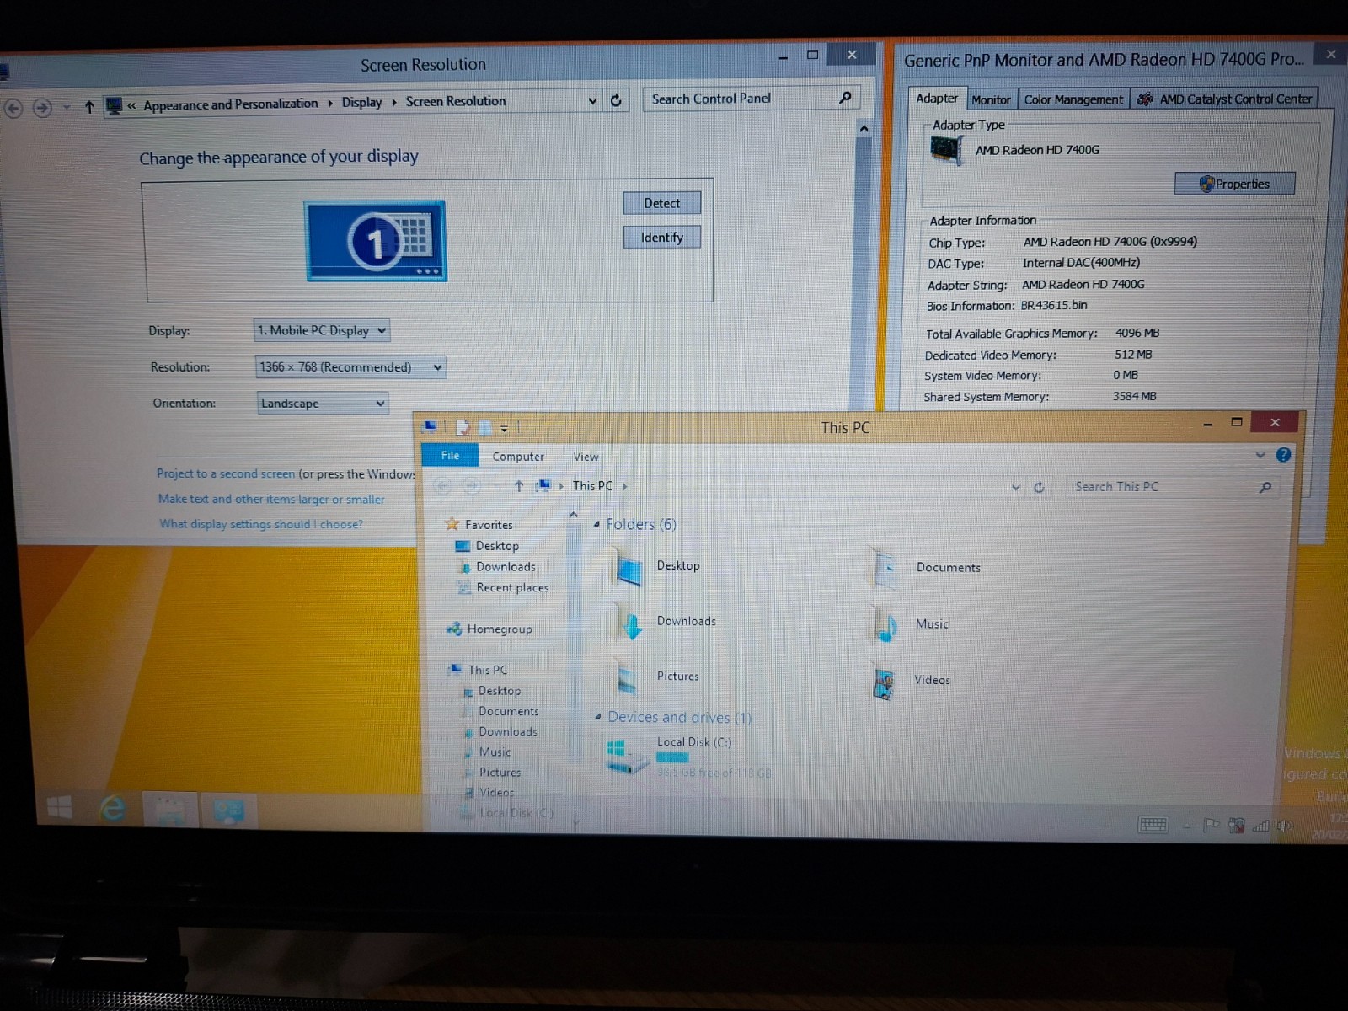
Task: Open the Display dropdown
Action: [x=321, y=330]
